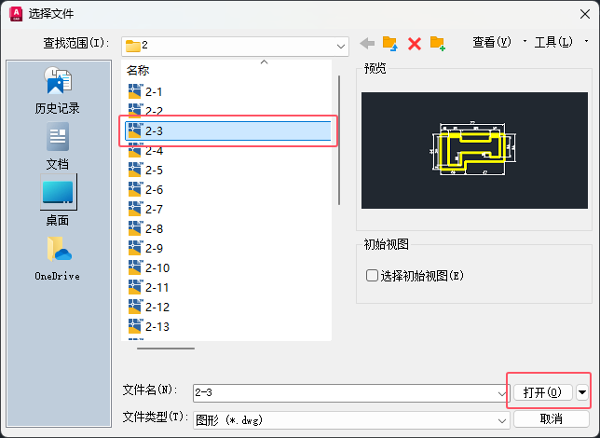The height and width of the screenshot is (438, 600).
Task: Select file name 2-10
Action: [157, 267]
